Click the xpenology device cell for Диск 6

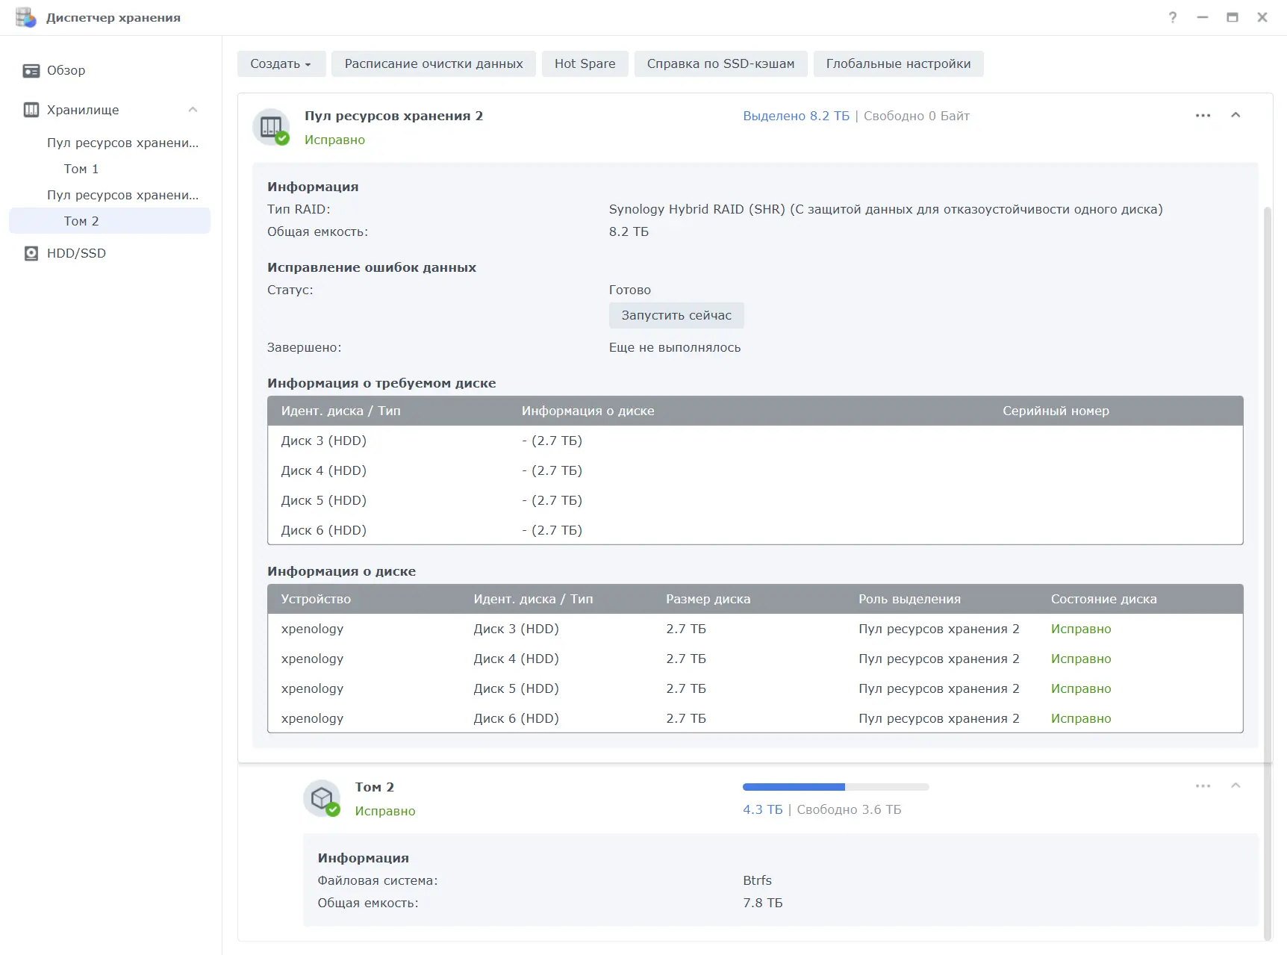pos(312,718)
